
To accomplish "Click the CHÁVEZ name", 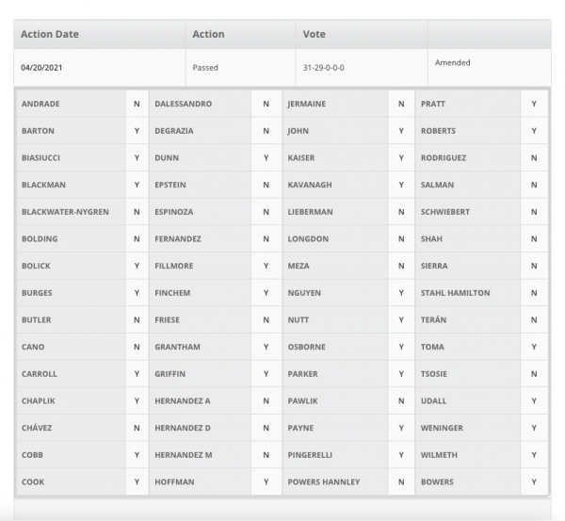I will pyautogui.click(x=37, y=429).
